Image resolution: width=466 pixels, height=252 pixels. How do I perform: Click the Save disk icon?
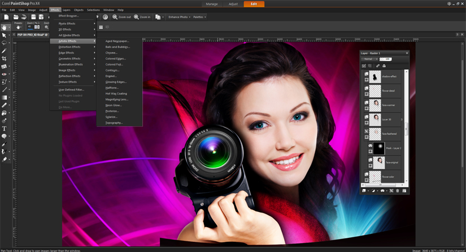[33, 17]
